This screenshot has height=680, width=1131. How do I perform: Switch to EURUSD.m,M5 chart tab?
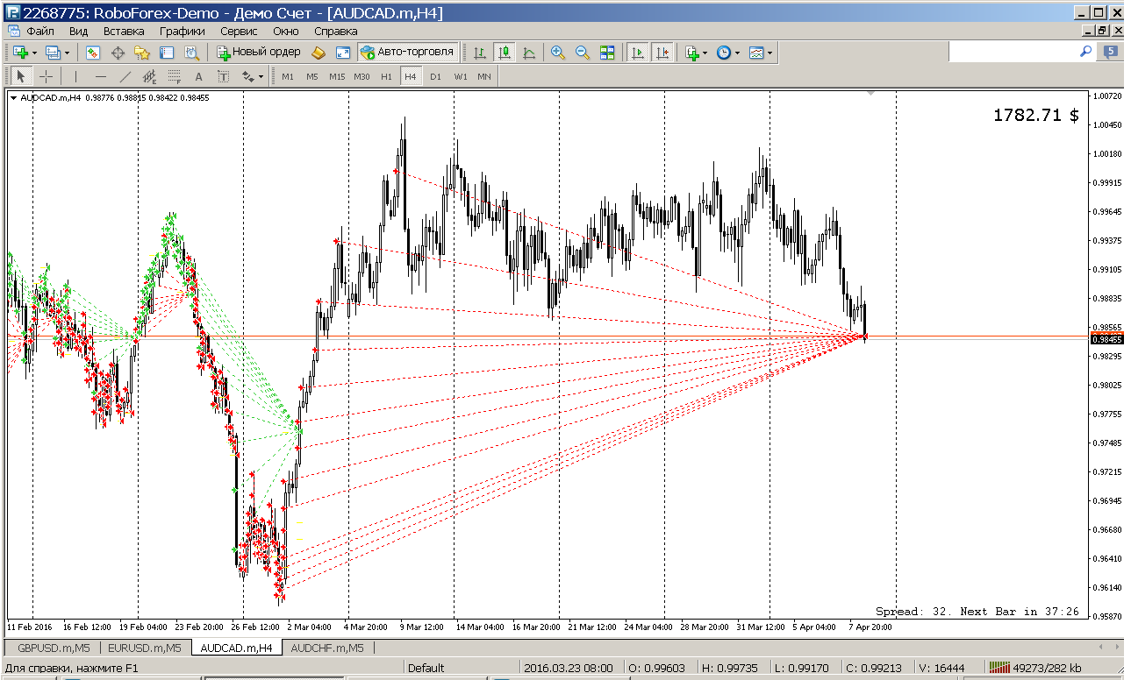coord(145,648)
